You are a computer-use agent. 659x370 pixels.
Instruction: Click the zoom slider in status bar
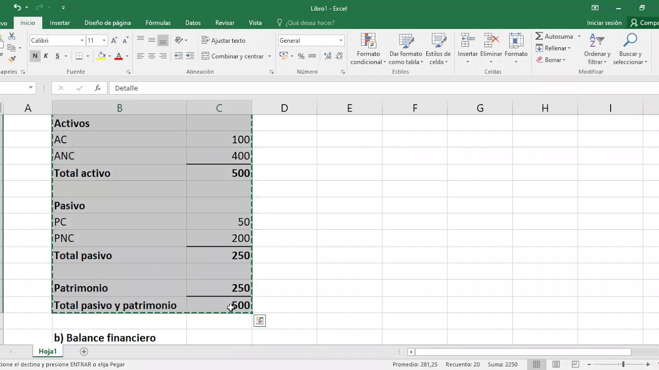point(623,364)
